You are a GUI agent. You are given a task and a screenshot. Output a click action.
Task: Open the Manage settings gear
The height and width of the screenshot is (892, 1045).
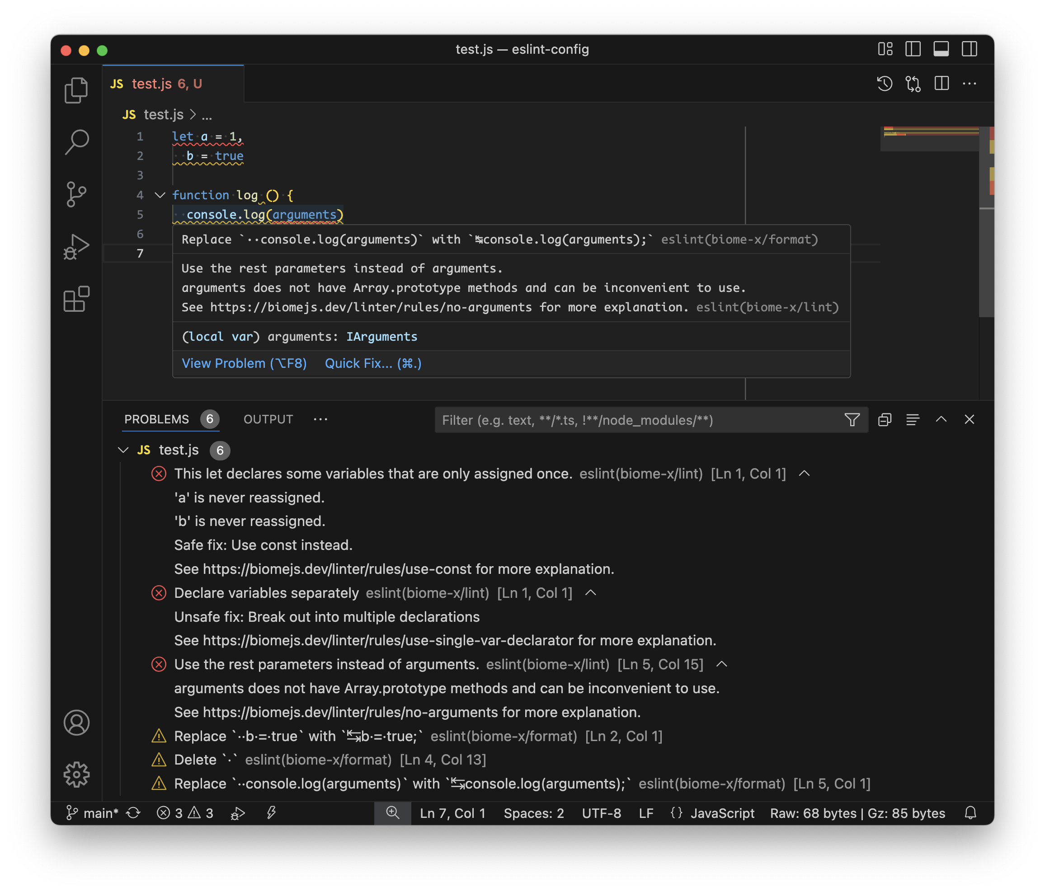tap(76, 774)
